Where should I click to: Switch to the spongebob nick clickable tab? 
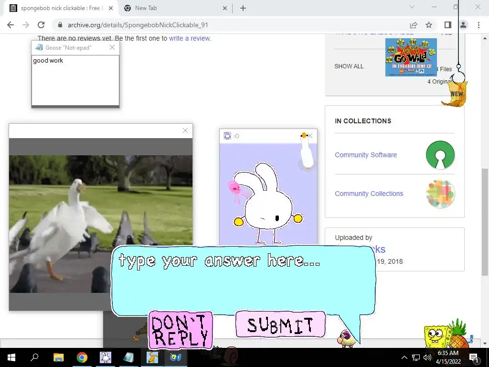click(x=61, y=8)
